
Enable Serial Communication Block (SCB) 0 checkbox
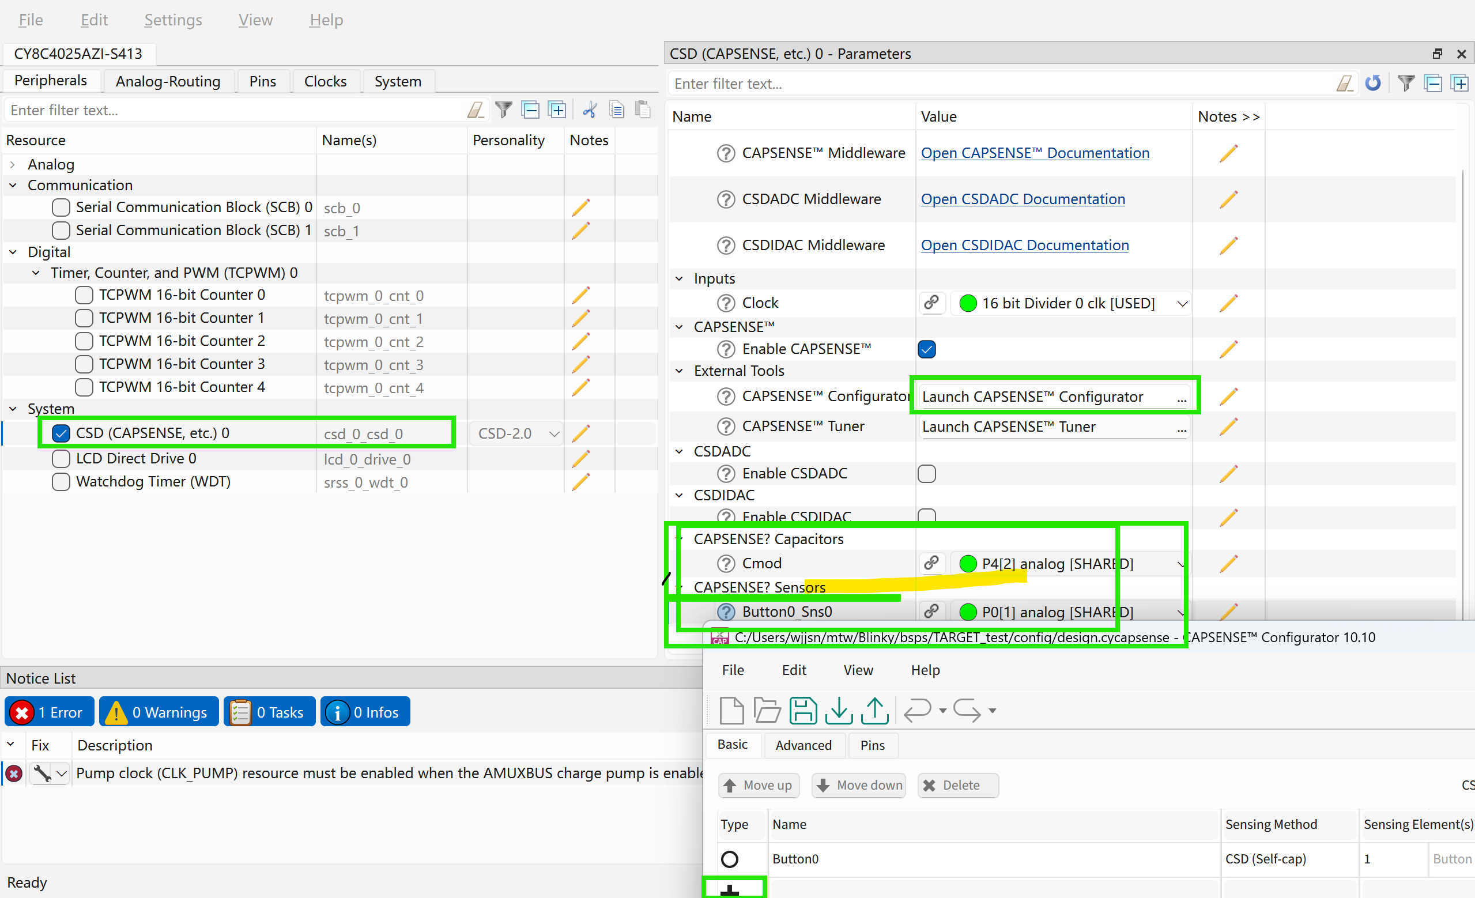[61, 207]
